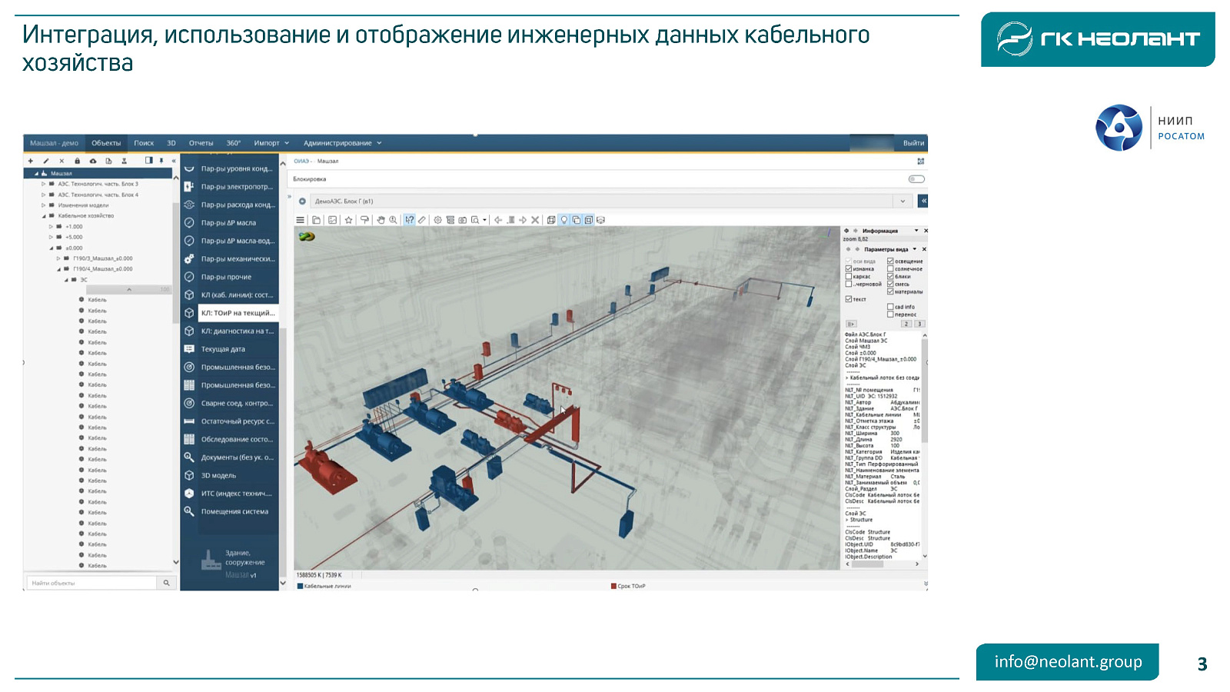Click the add object plus icon

tap(31, 161)
